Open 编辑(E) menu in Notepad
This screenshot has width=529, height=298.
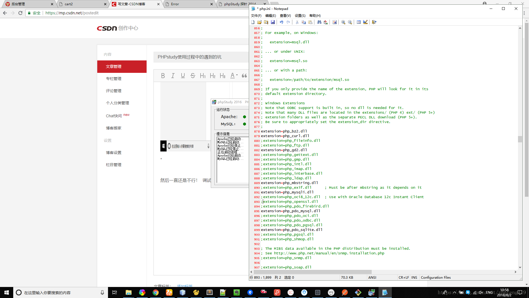coord(271,16)
